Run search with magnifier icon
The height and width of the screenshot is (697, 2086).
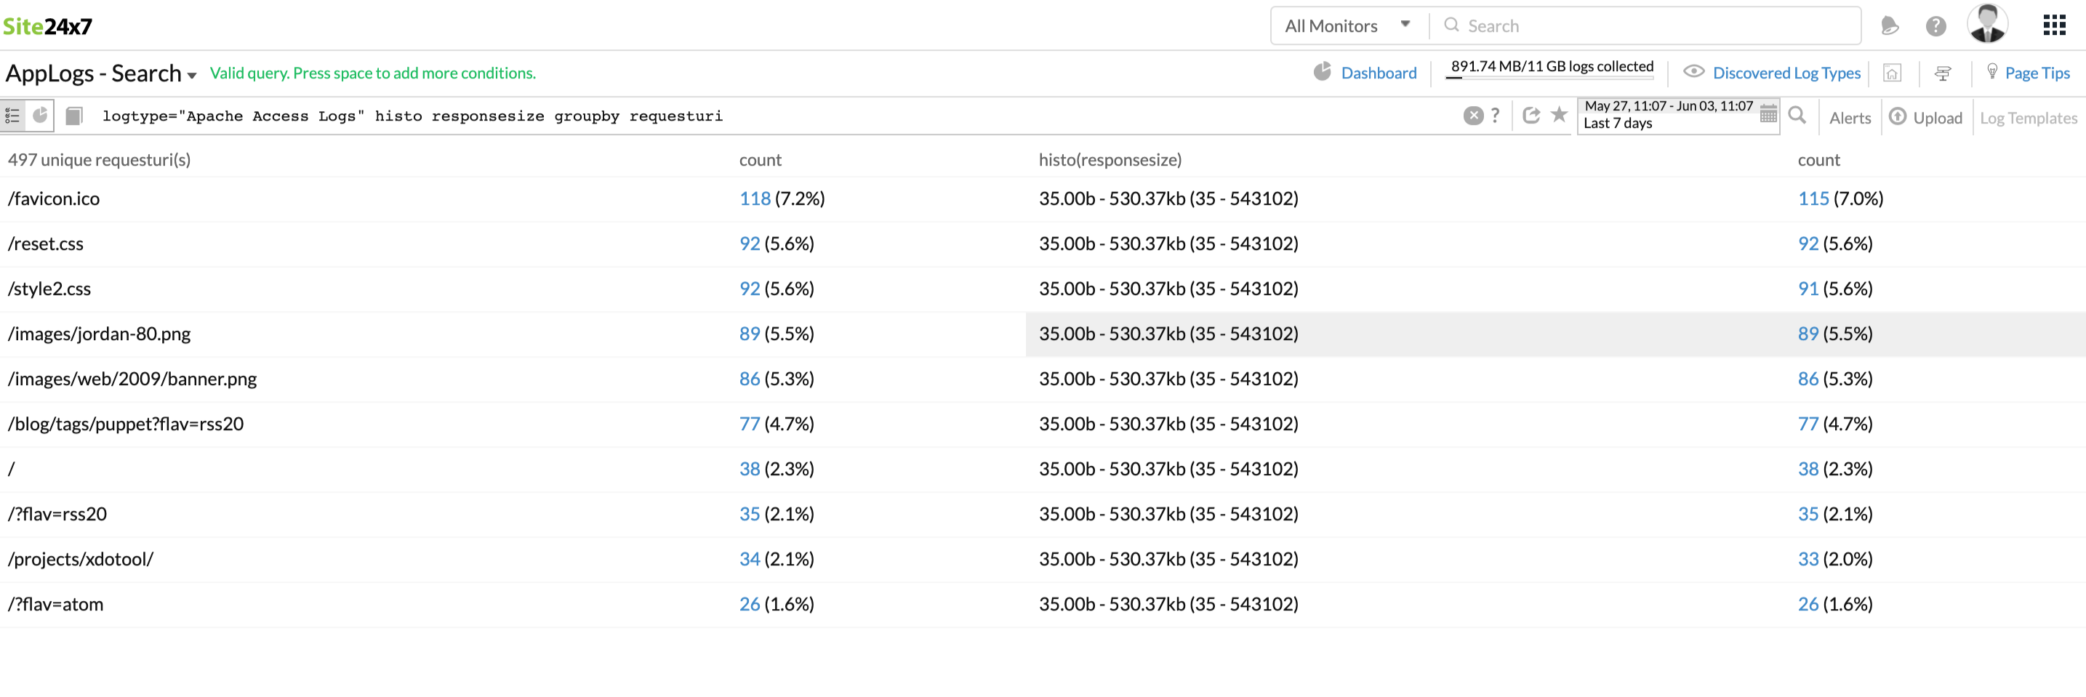[1797, 115]
